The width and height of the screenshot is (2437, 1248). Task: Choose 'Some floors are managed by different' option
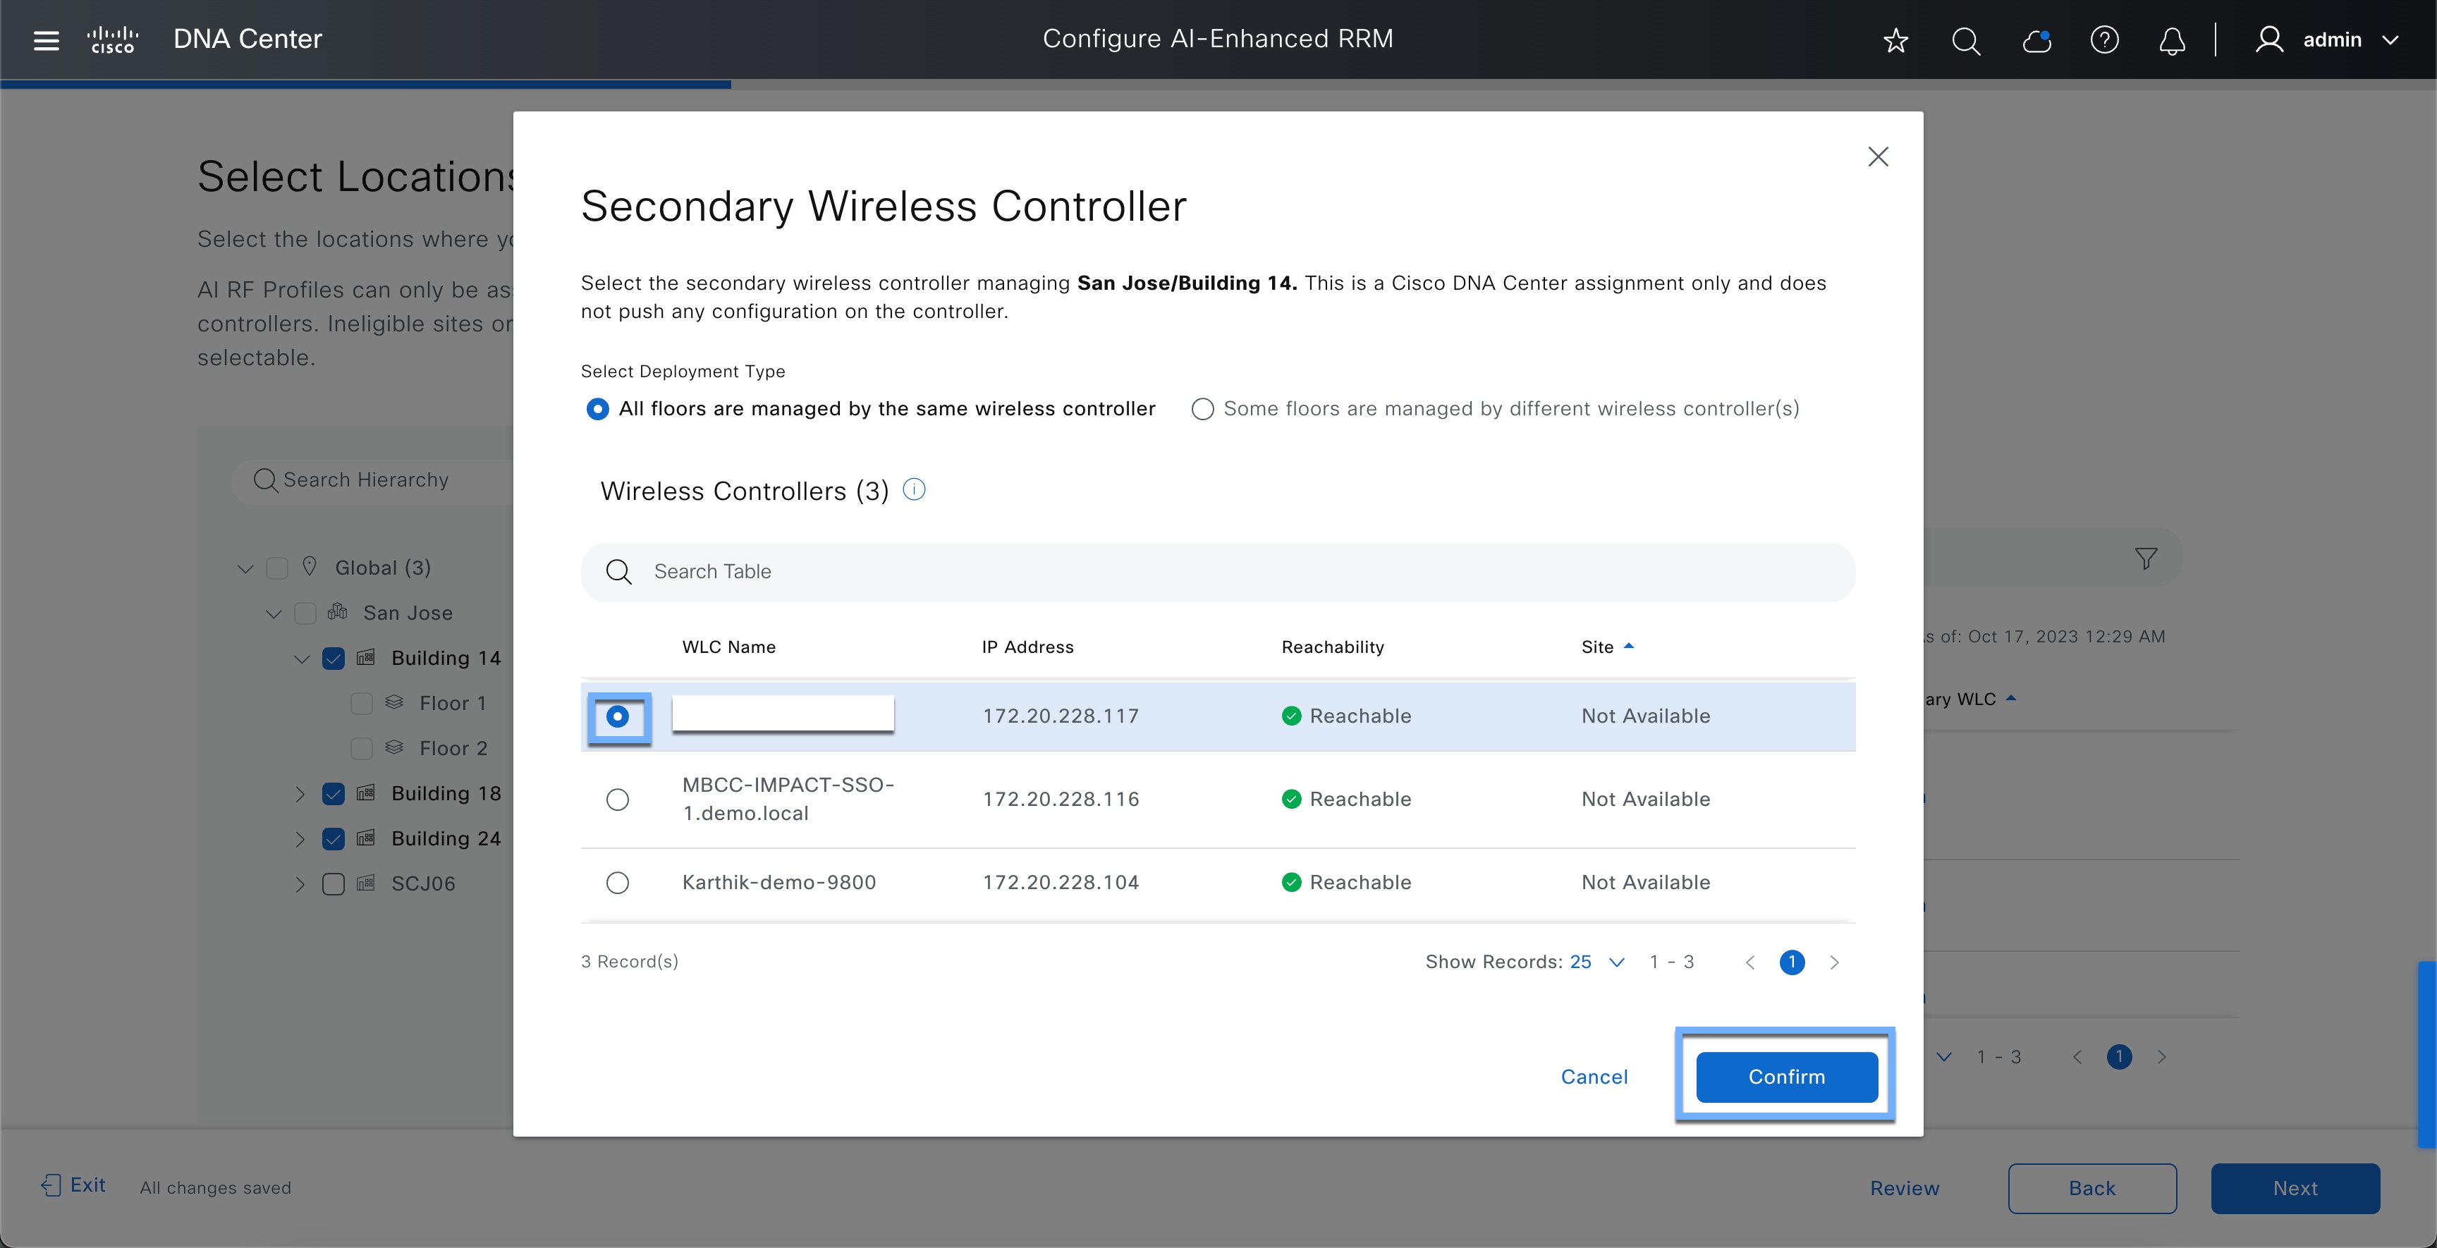point(1202,409)
